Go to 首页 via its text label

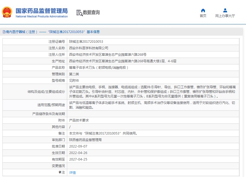pos(203,16)
